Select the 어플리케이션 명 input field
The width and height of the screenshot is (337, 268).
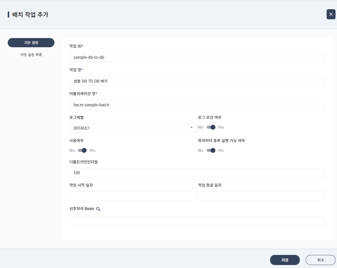click(x=197, y=105)
